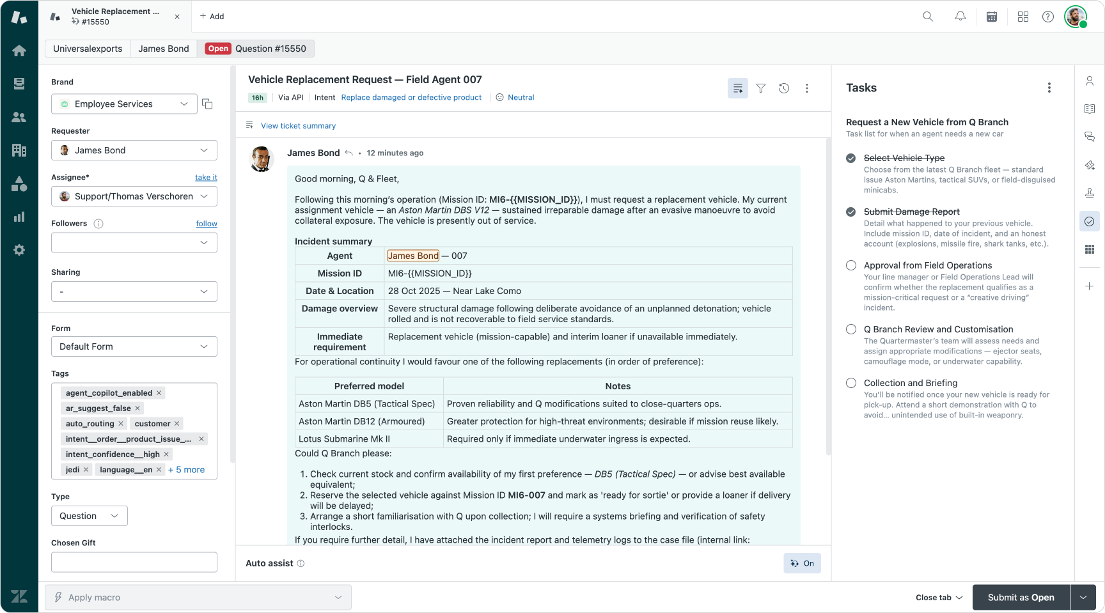Open the user profile icon in right rail
The height and width of the screenshot is (613, 1105).
1089,81
